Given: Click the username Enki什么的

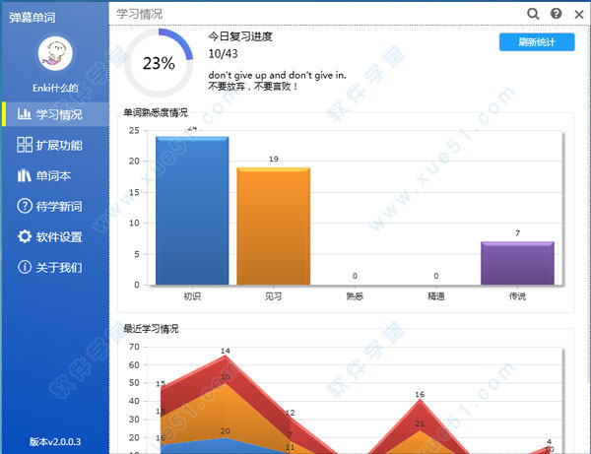Looking at the screenshot, I should tap(55, 89).
